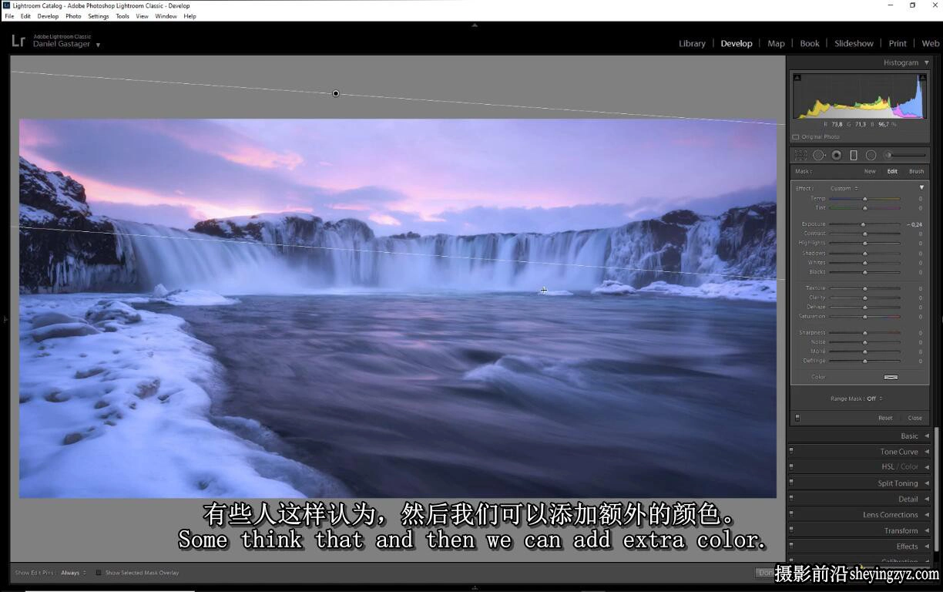The height and width of the screenshot is (592, 943).
Task: Expand the Basic panel
Action: point(927,436)
